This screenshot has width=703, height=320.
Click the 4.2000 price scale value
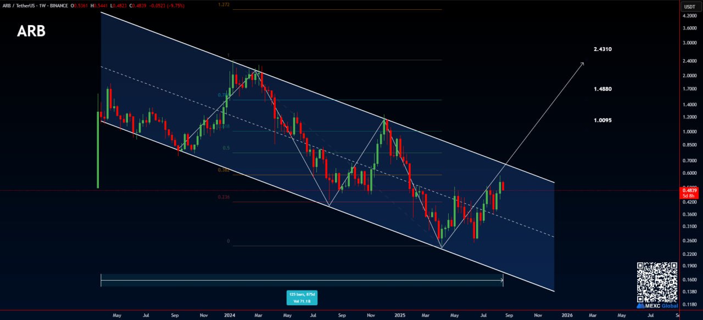[x=688, y=17]
